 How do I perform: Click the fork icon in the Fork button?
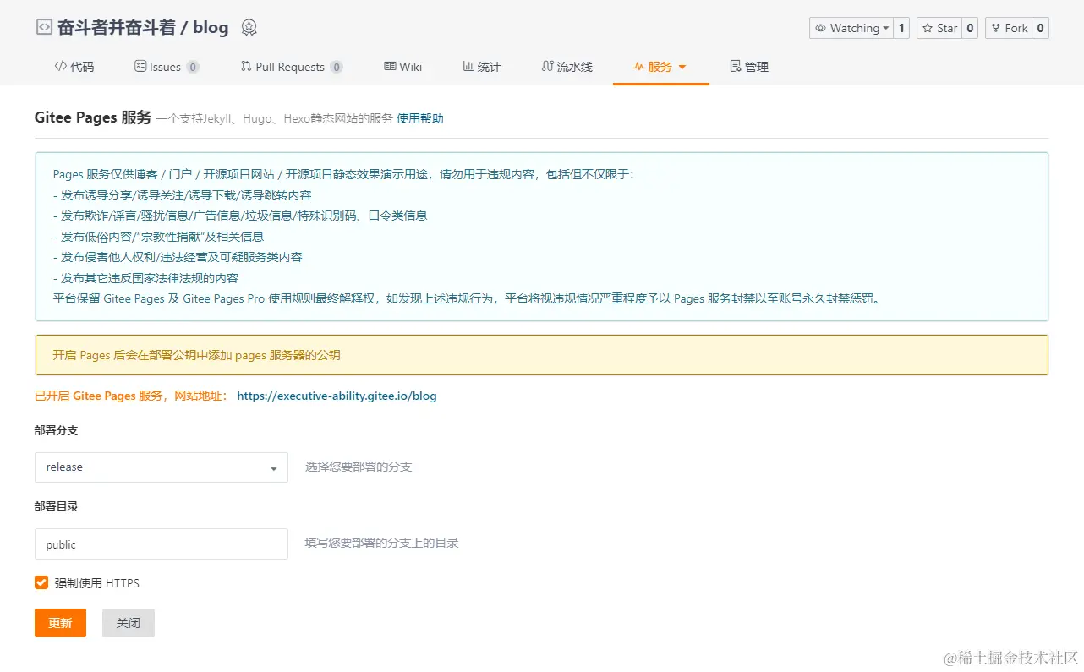[996, 28]
